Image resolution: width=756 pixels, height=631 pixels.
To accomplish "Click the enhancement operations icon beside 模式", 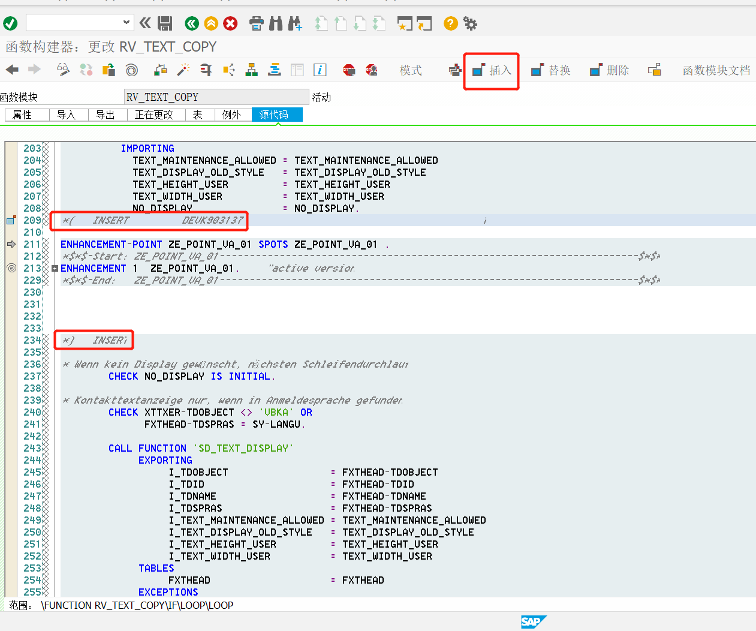I will [455, 70].
